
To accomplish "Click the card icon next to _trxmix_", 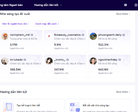I will 68,60.
